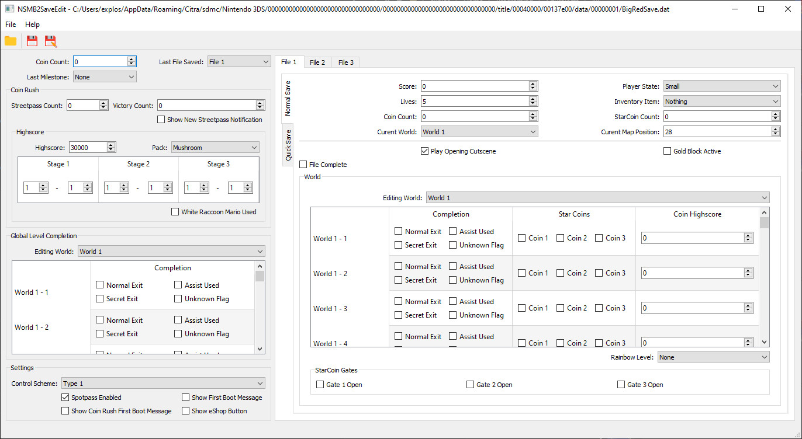
Task: Open the File menu
Action: [x=10, y=25]
